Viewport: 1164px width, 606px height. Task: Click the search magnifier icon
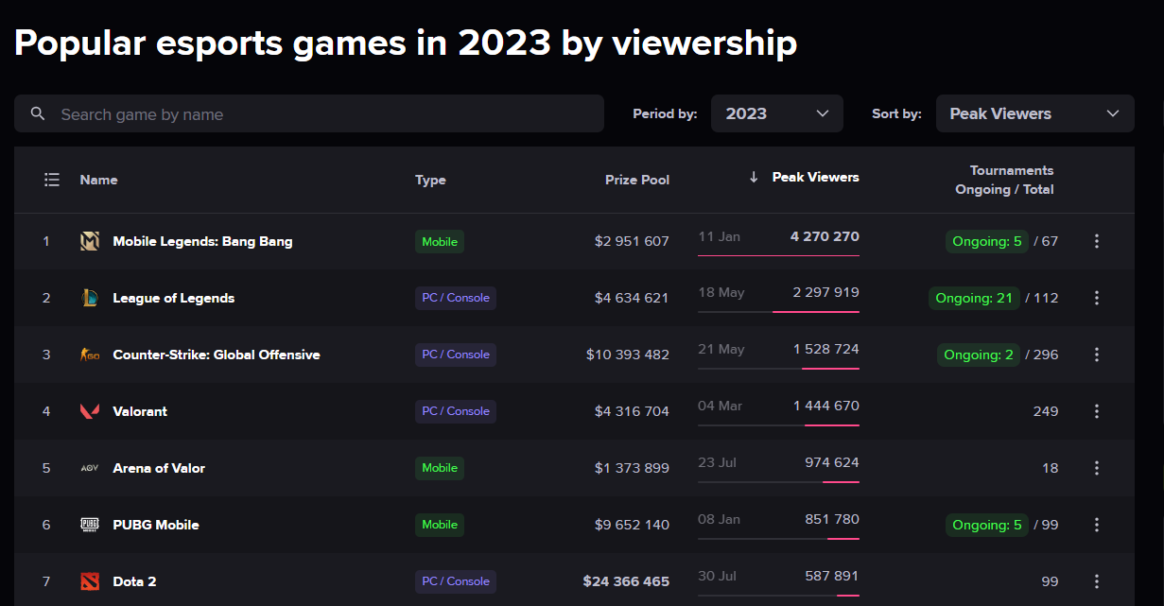(38, 114)
